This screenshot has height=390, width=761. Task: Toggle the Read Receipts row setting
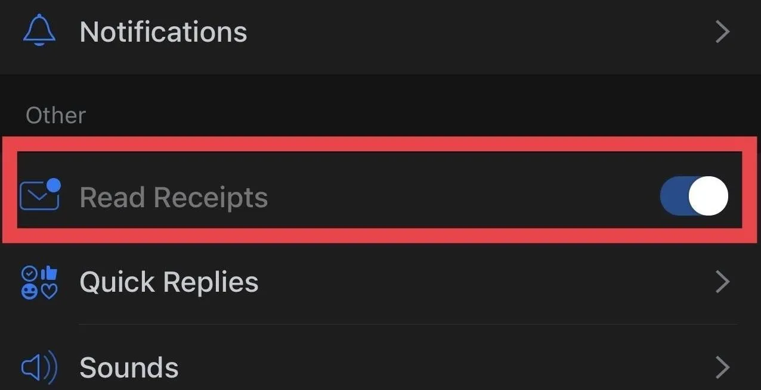click(380, 190)
